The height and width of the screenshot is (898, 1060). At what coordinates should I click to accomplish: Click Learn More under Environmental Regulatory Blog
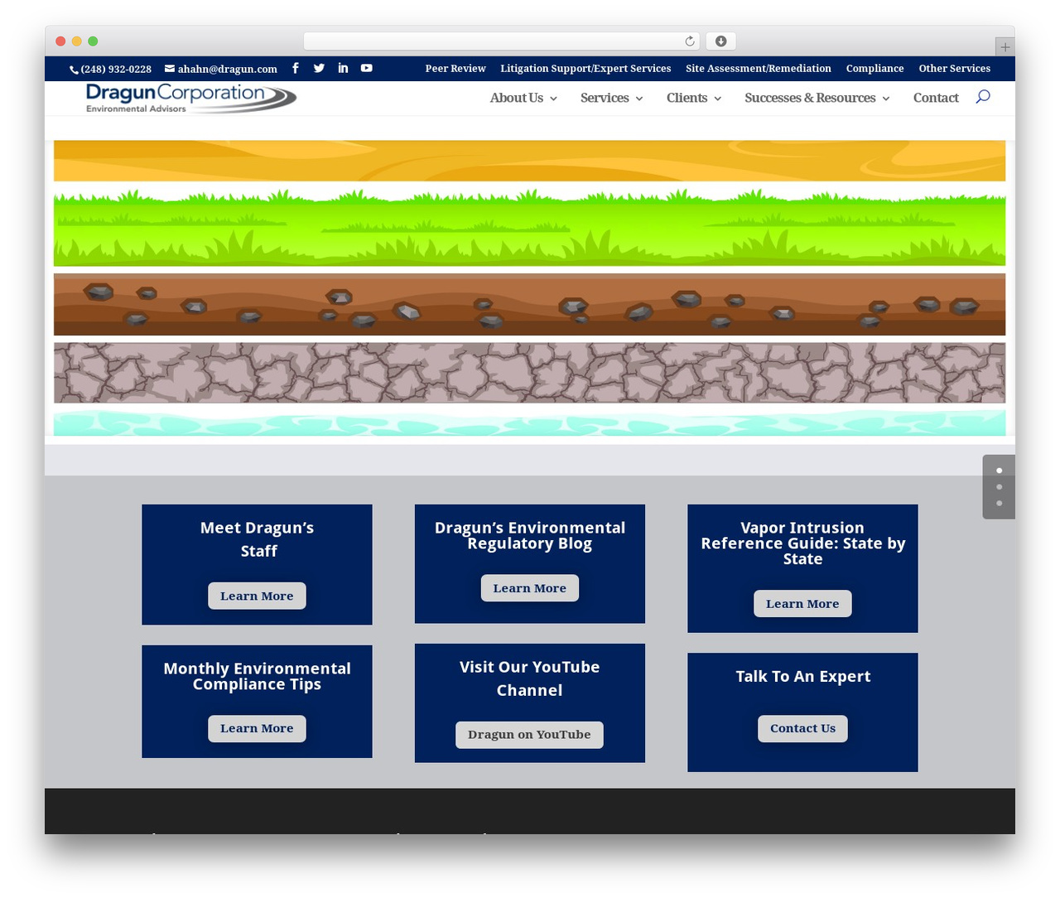(530, 588)
